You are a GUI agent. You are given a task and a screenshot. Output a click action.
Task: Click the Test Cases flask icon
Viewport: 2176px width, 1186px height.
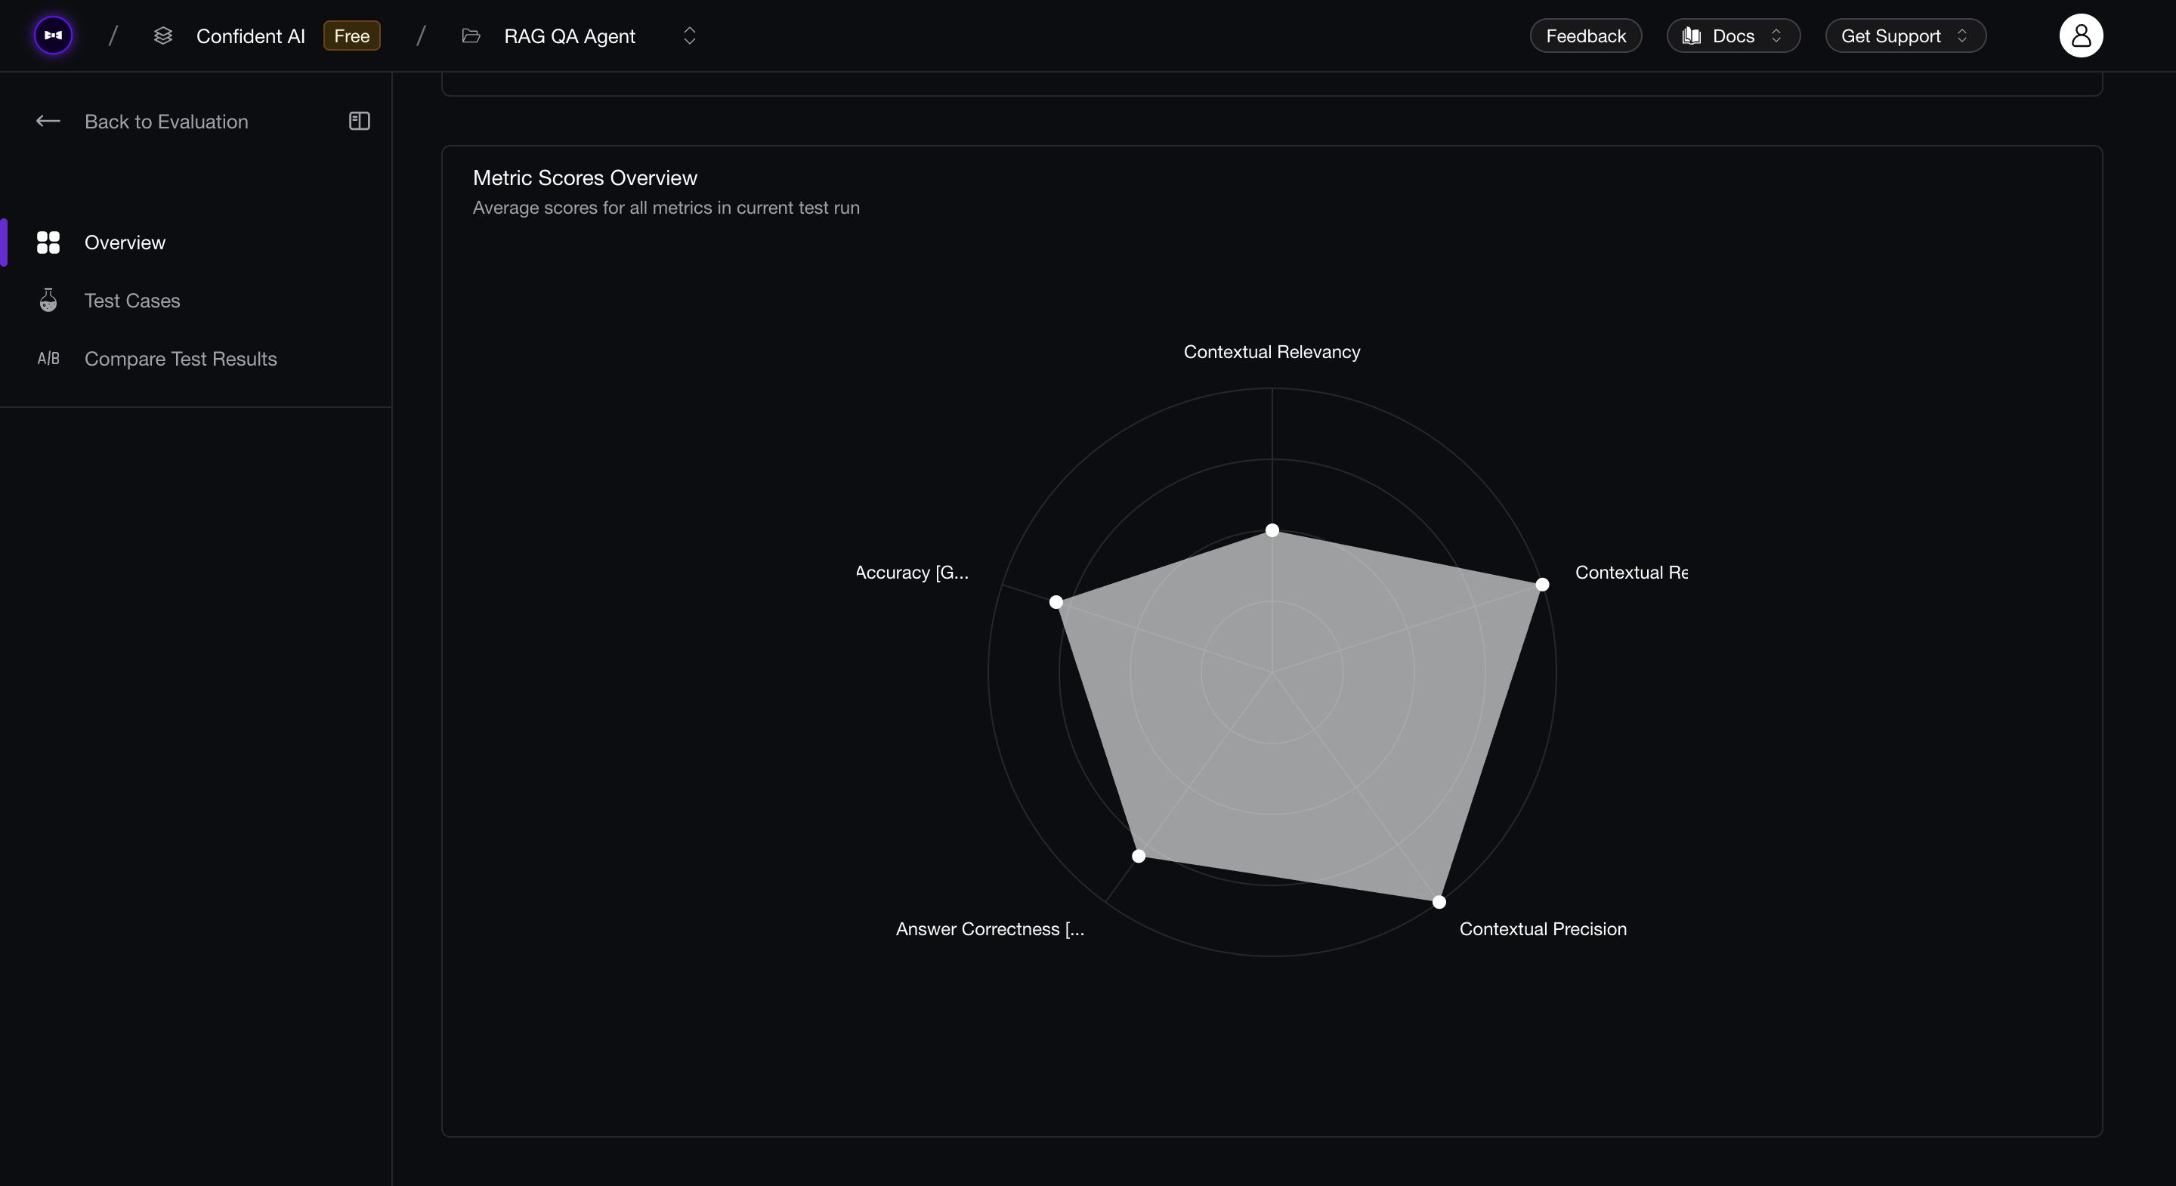tap(48, 300)
